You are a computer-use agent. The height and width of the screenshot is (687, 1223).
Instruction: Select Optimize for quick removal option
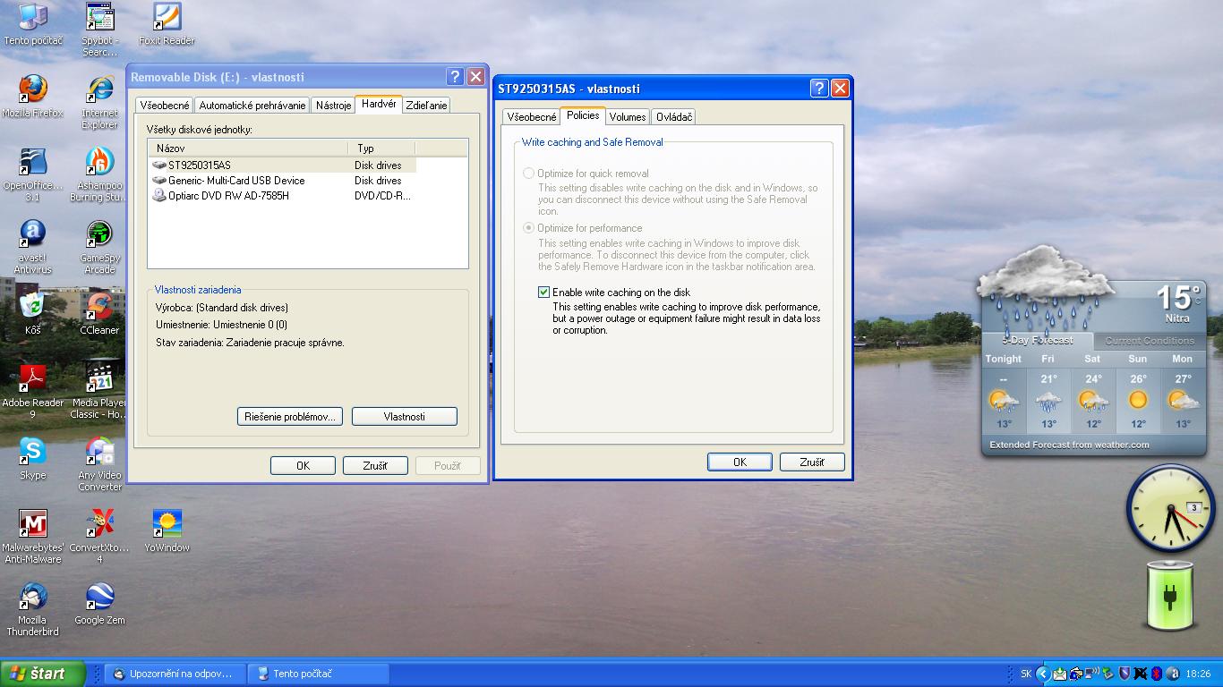pyautogui.click(x=529, y=174)
